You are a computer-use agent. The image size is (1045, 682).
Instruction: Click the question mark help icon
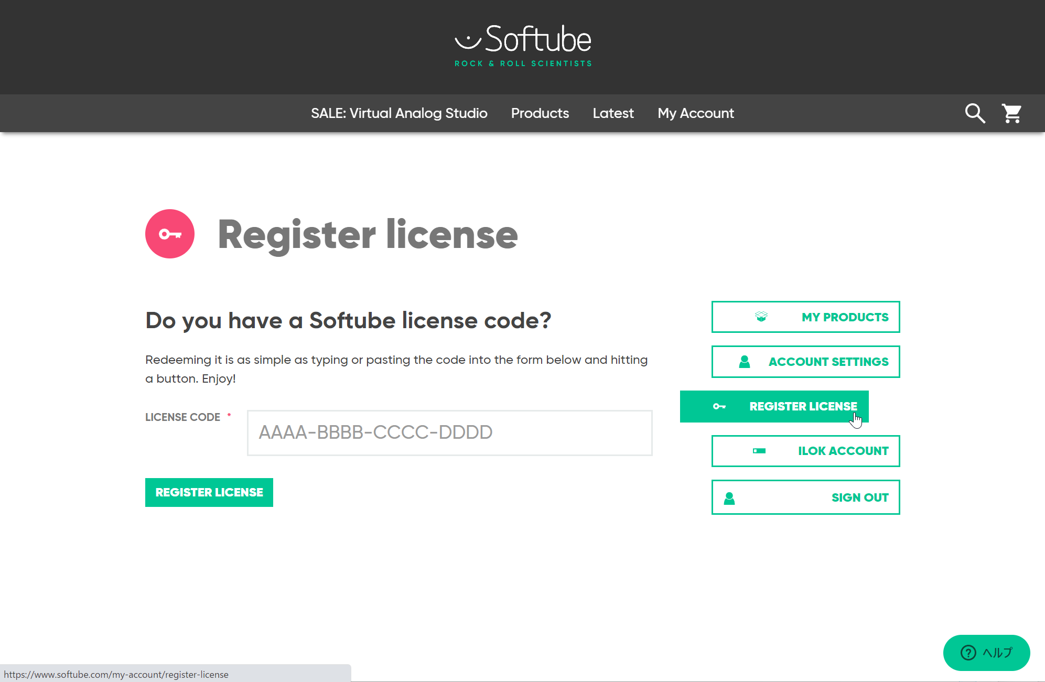pos(968,653)
